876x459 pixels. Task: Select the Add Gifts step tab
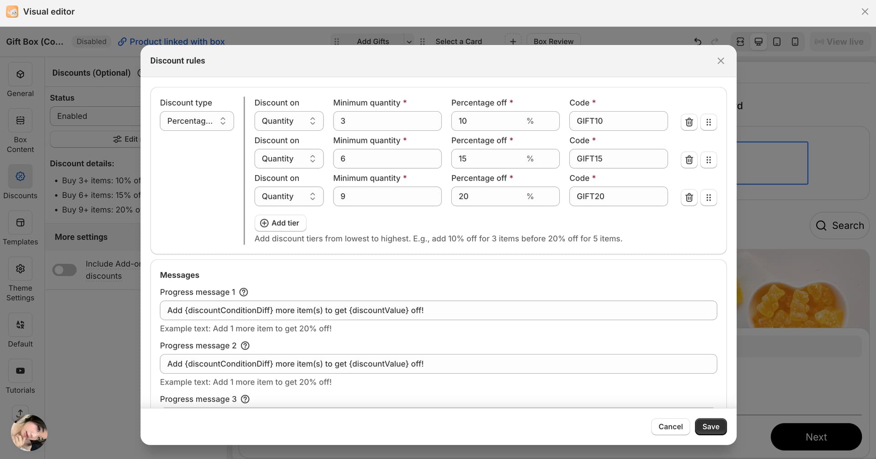tap(372, 41)
